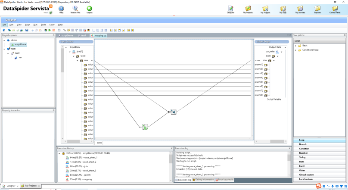Open the Control Panel icon

[x=335, y=9]
